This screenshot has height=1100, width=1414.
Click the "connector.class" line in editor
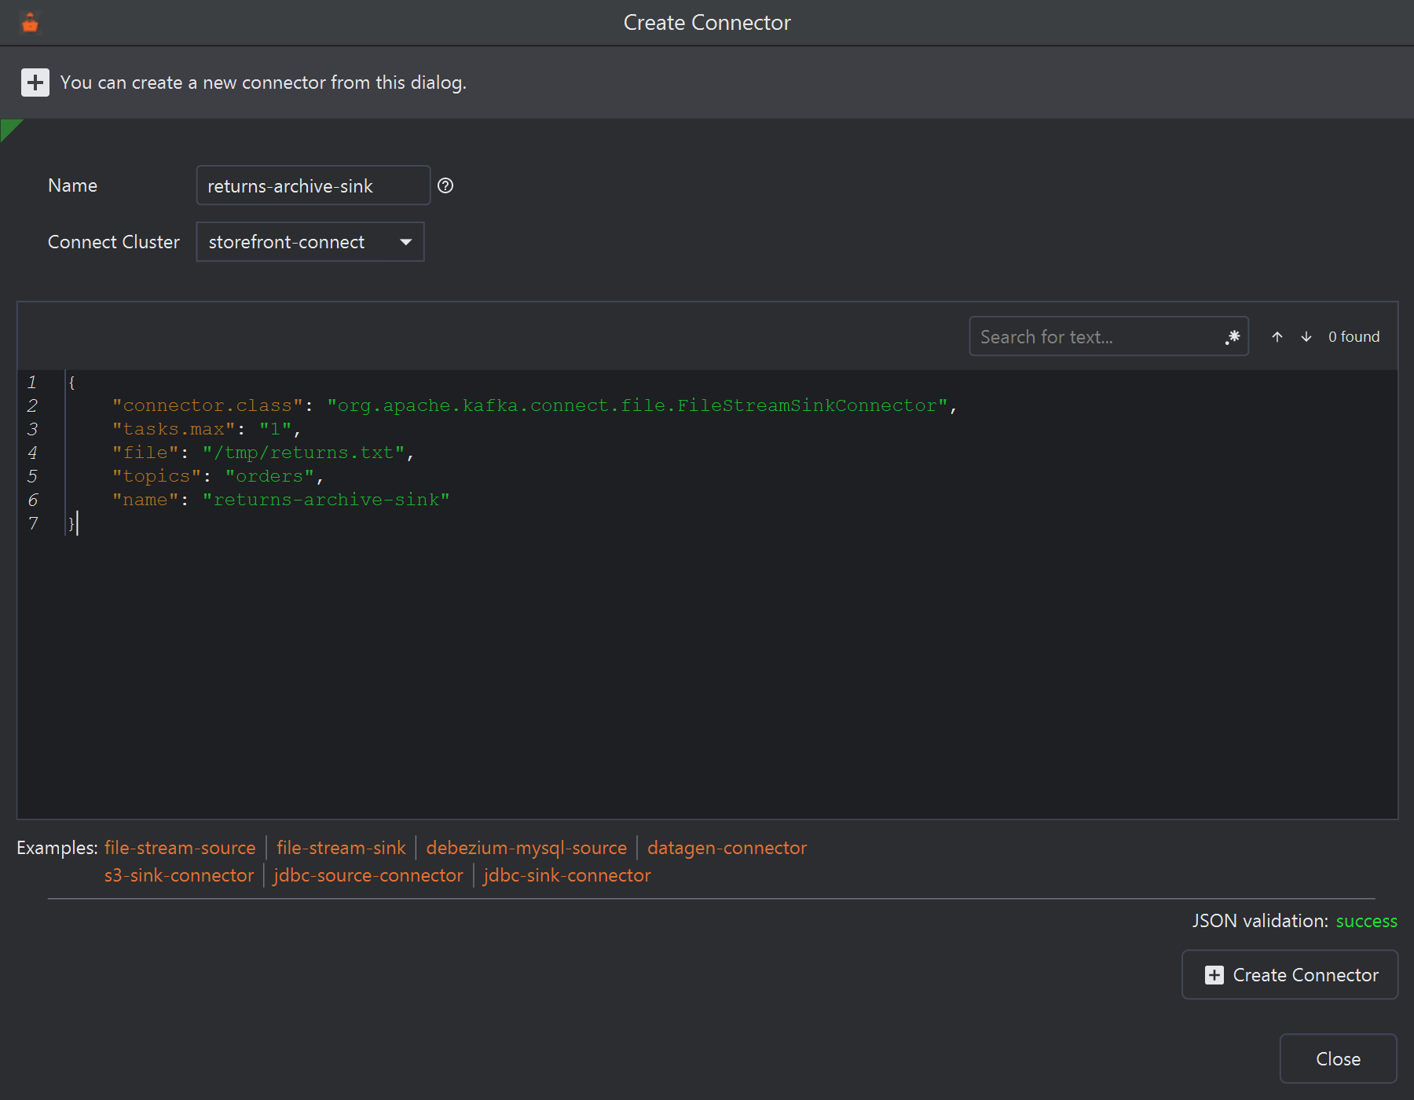(534, 405)
